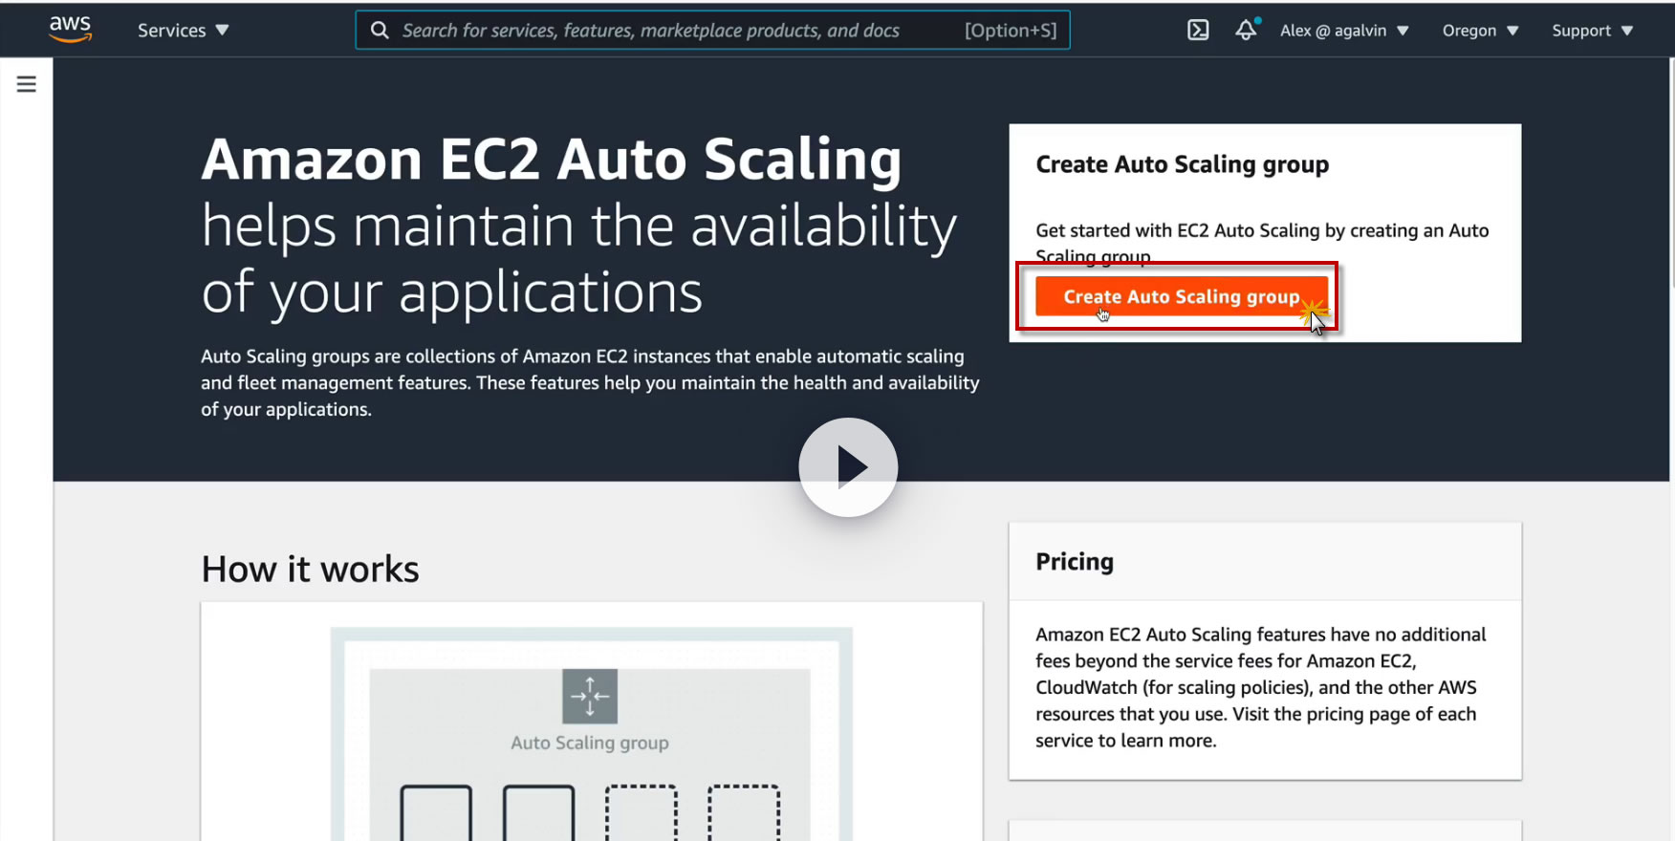Click the Create Auto Scaling group card heading
Viewport: 1675px width, 841px height.
(x=1182, y=164)
